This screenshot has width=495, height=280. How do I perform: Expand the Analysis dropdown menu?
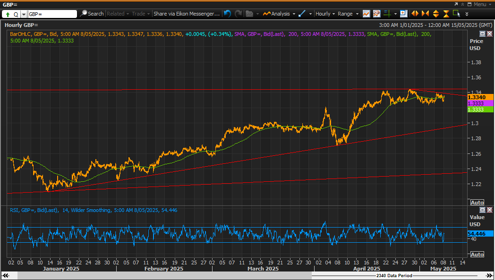coord(280,14)
